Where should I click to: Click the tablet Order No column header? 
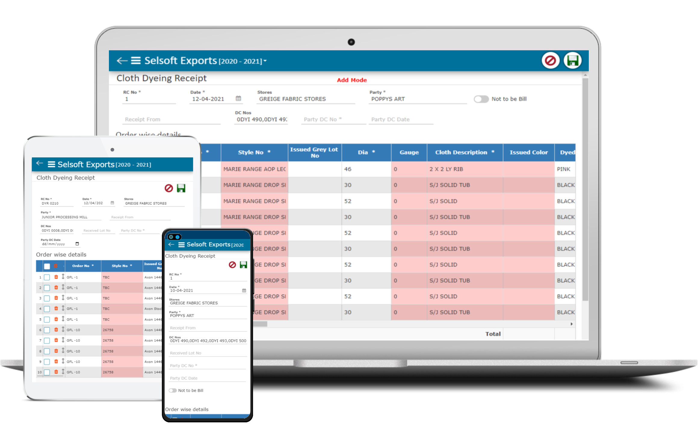point(83,266)
